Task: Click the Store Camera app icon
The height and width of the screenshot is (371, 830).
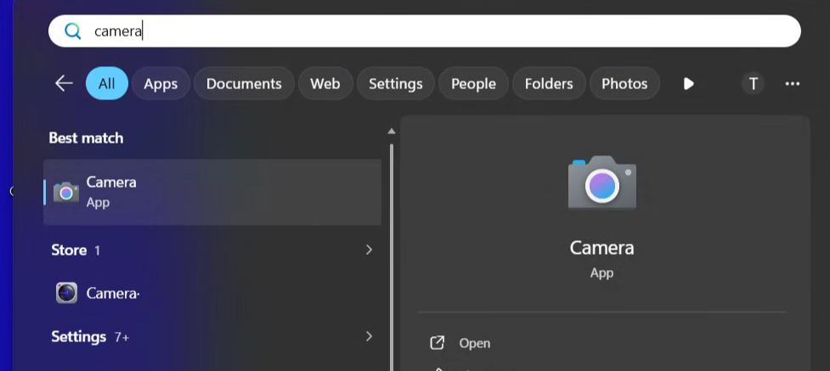Action: (67, 293)
